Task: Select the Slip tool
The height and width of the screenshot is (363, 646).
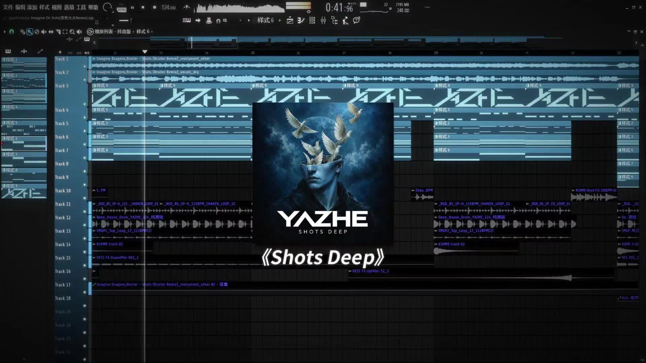Action: click(x=51, y=32)
